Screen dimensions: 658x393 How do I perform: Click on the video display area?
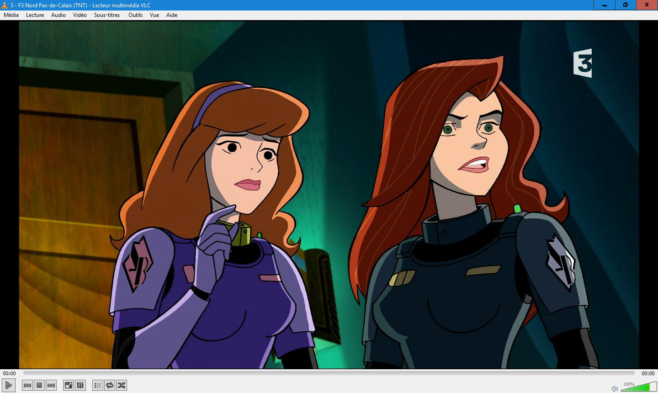[x=329, y=195]
